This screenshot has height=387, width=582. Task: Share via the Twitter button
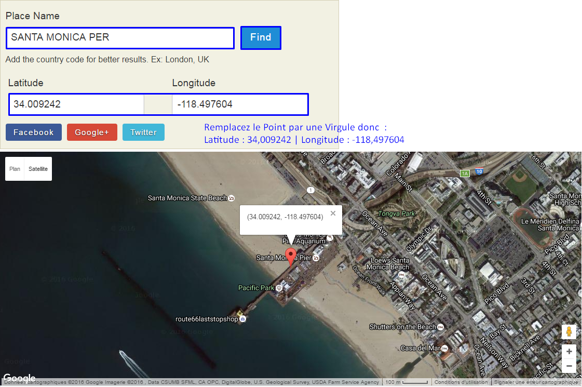click(143, 132)
